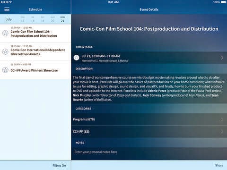This screenshot has width=227, height=170.
Task: Open Comic-Con Film School 104 schedule row
Action: click(35, 33)
